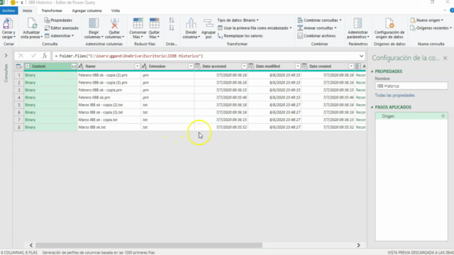Click Administrar parámetros icon
This screenshot has height=255, width=454.
358,23
